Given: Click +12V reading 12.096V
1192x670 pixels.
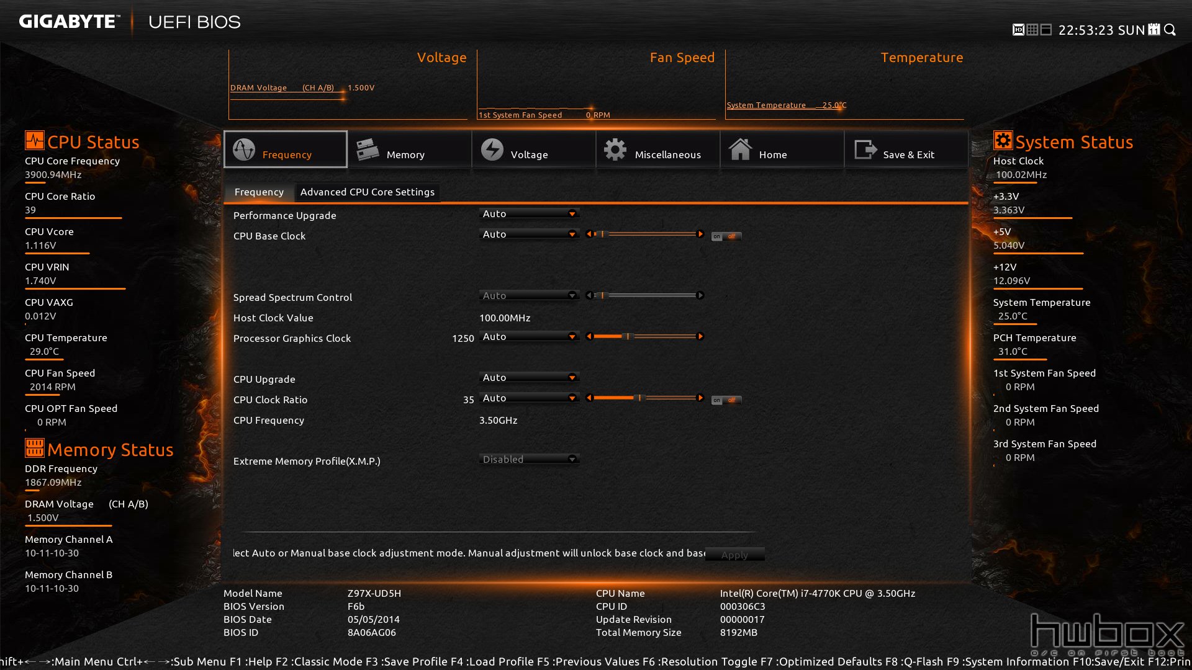Looking at the screenshot, I should point(1012,281).
